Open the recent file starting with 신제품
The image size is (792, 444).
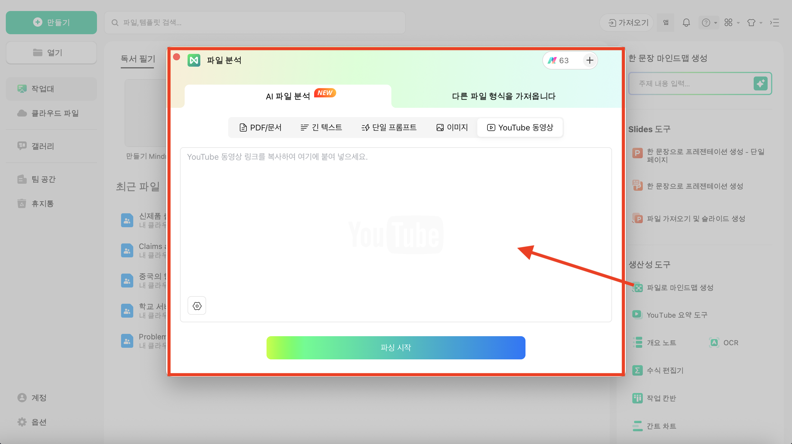(144, 220)
